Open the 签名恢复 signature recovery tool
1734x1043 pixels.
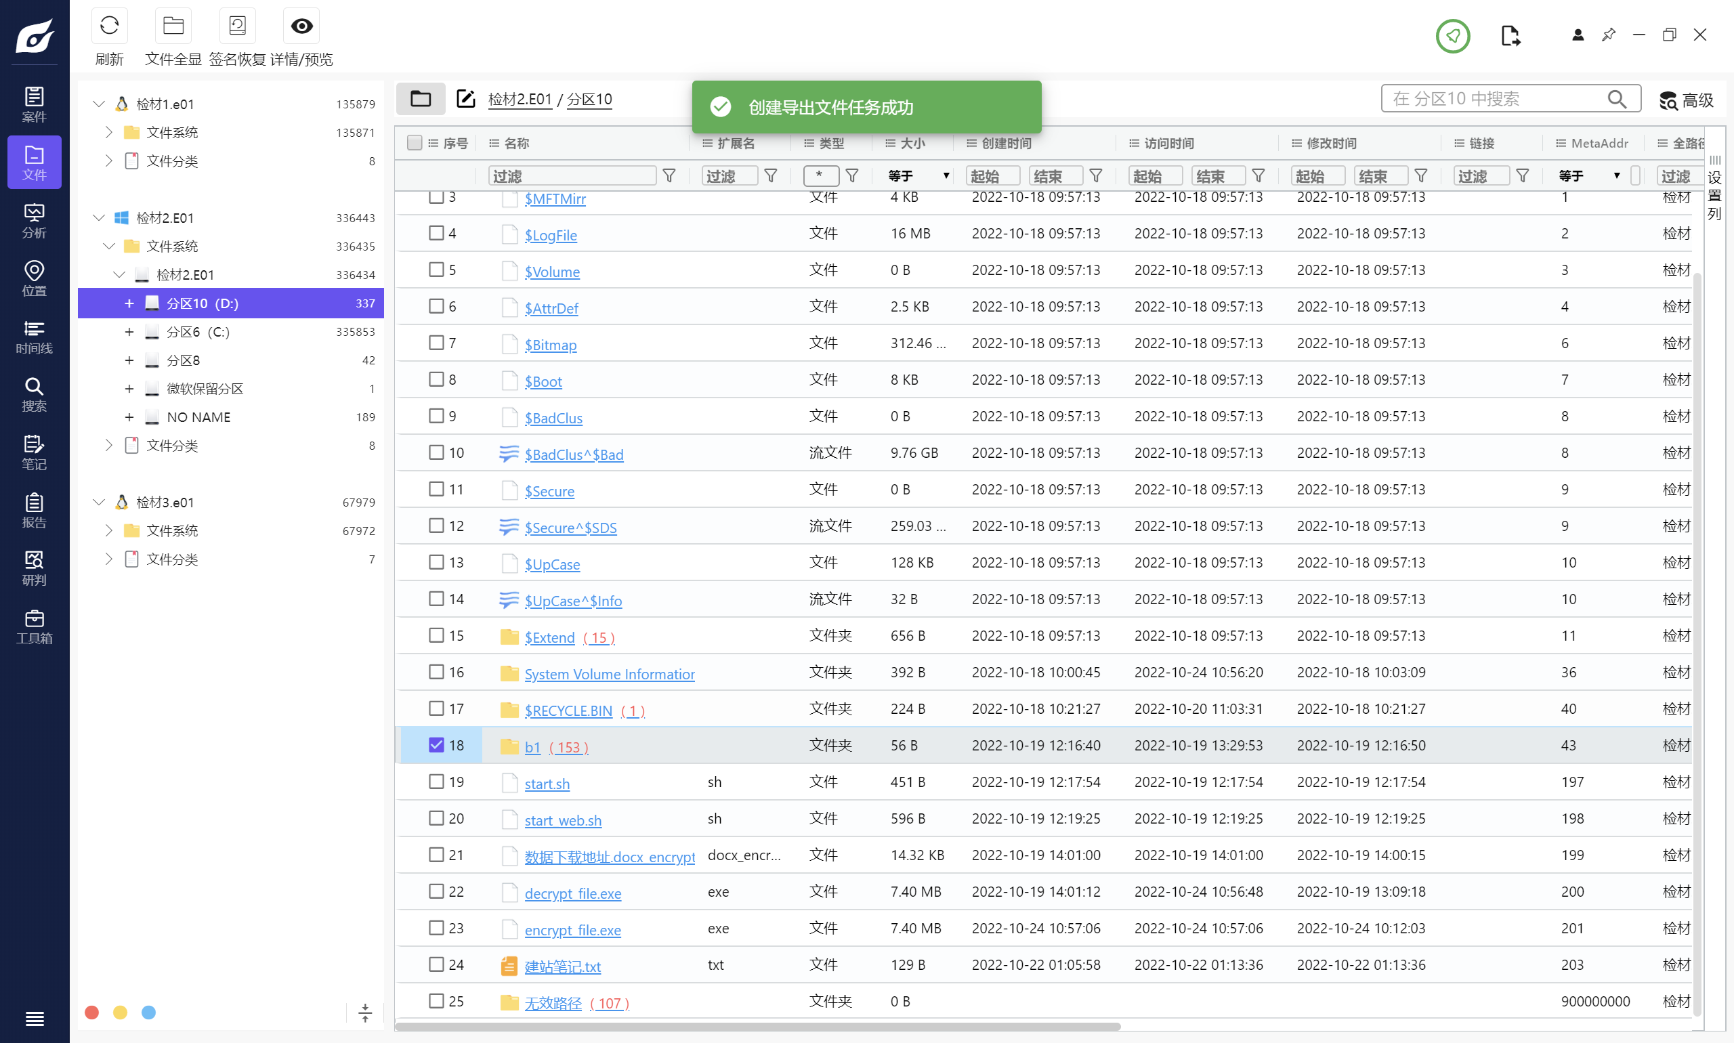point(237,26)
